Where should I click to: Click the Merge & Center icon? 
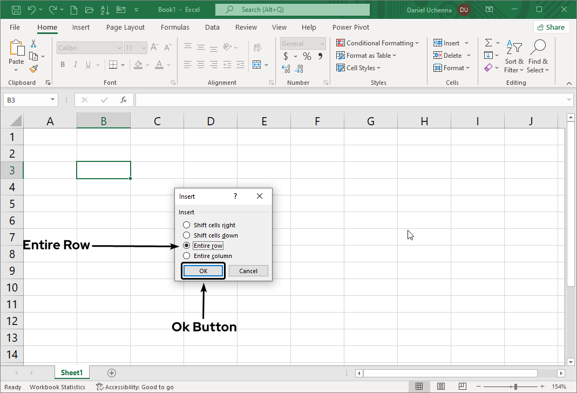coord(257,65)
